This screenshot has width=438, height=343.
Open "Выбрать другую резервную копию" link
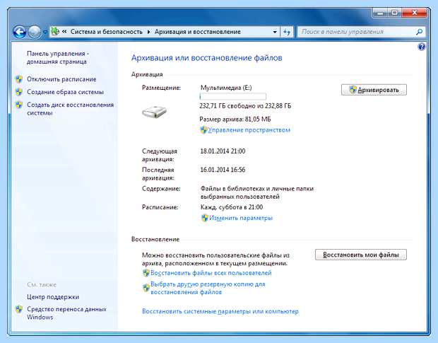(208, 289)
